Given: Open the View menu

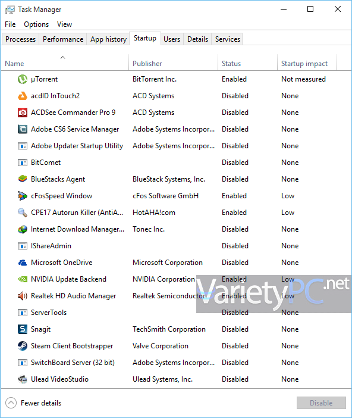Looking at the screenshot, I should pos(64,24).
